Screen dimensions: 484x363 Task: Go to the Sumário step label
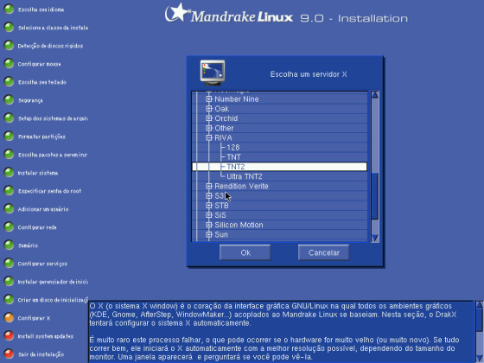(28, 245)
